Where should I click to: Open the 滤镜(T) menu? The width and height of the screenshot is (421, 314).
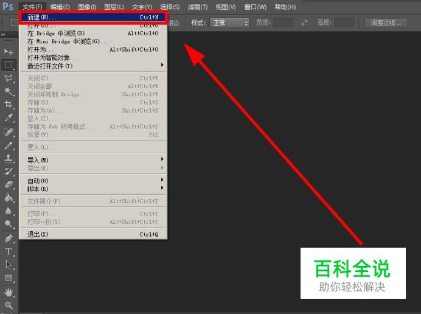coord(198,7)
